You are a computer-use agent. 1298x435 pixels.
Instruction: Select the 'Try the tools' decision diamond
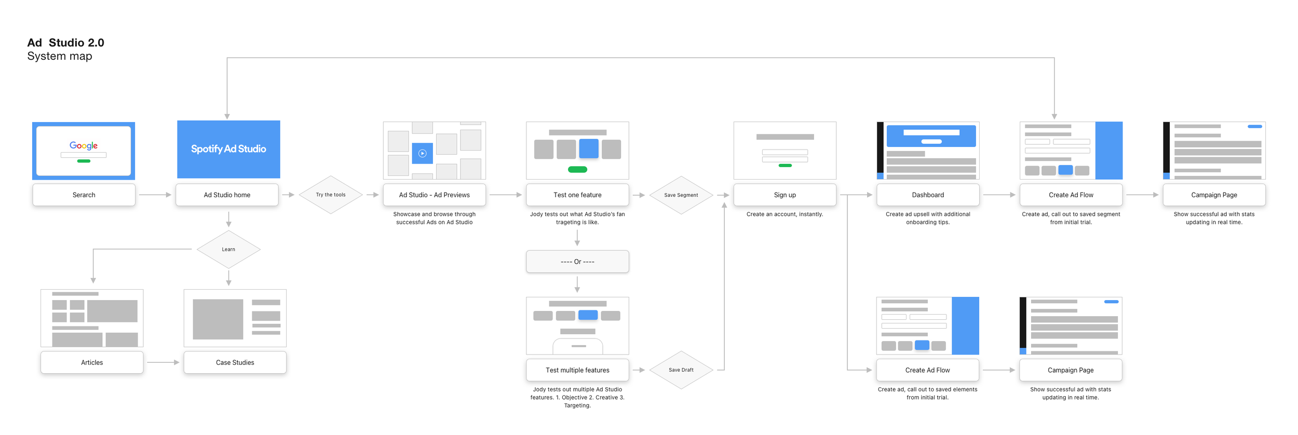click(331, 195)
